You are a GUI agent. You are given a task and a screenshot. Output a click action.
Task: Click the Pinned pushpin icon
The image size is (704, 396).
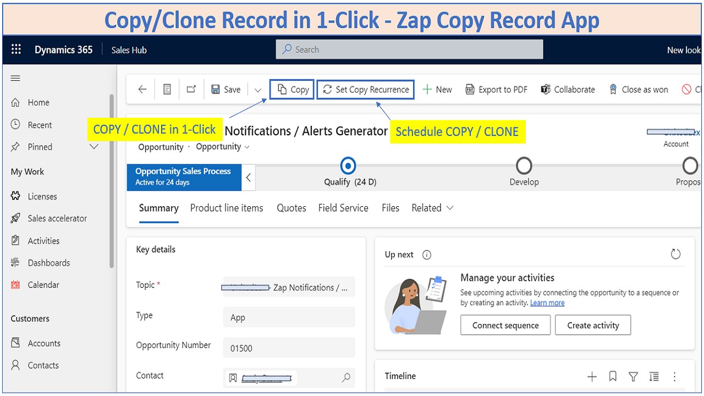pos(15,147)
